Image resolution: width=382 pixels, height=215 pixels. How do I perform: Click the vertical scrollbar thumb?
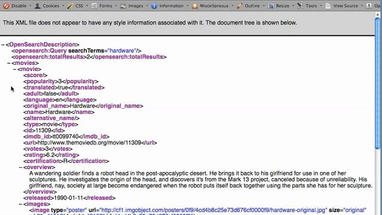(x=378, y=83)
